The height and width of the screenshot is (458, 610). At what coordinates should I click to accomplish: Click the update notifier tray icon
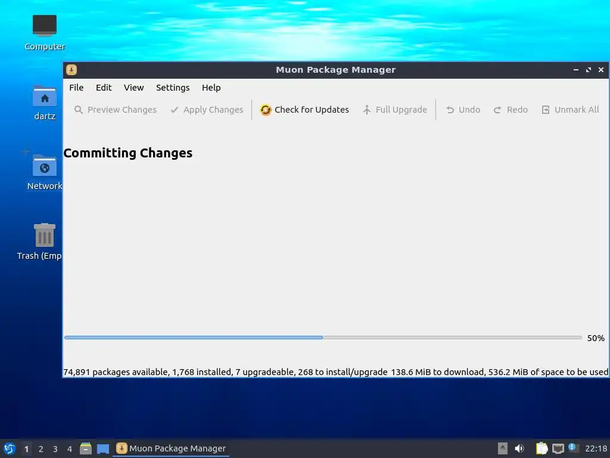[572, 447]
